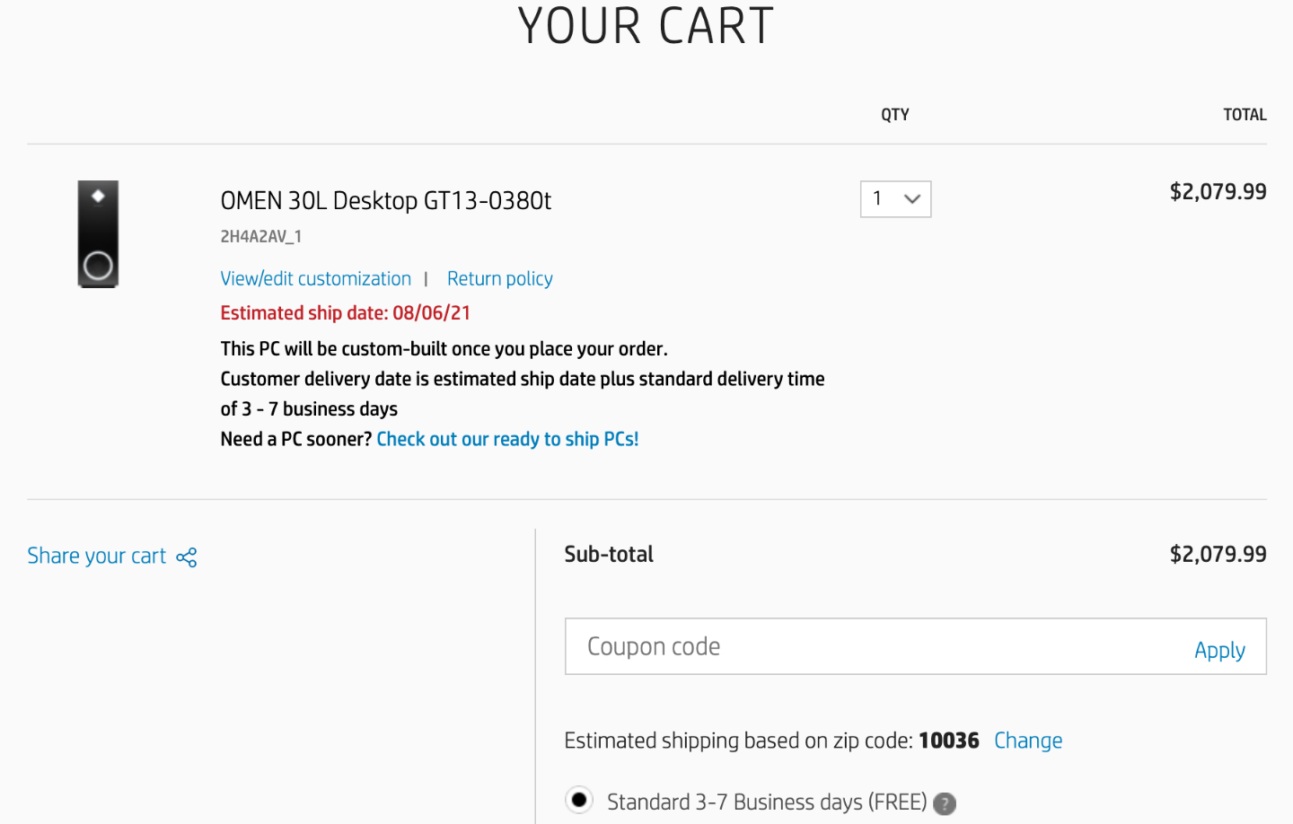The image size is (1293, 824).
Task: Open the Return policy link
Action: point(499,279)
